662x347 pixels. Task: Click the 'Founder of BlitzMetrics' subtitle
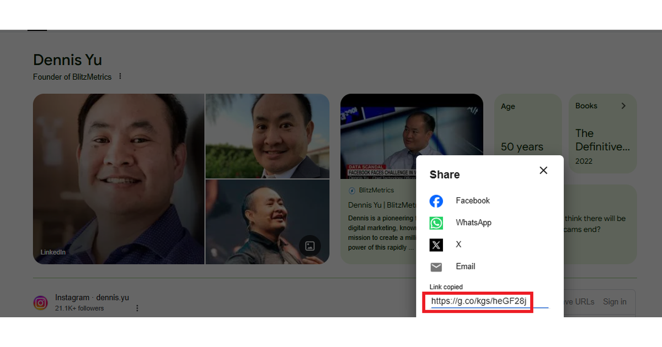click(x=72, y=77)
